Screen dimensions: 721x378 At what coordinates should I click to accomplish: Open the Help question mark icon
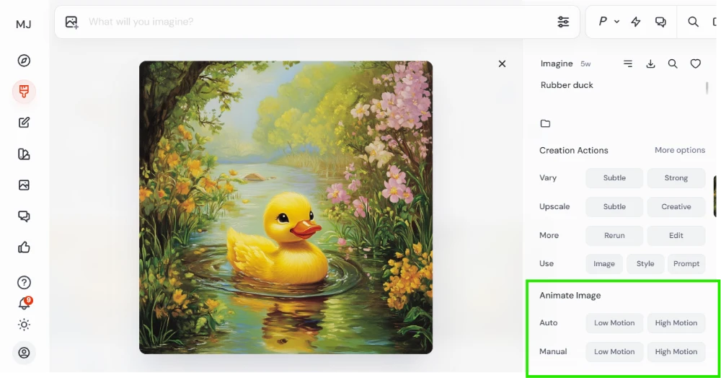[x=24, y=282]
